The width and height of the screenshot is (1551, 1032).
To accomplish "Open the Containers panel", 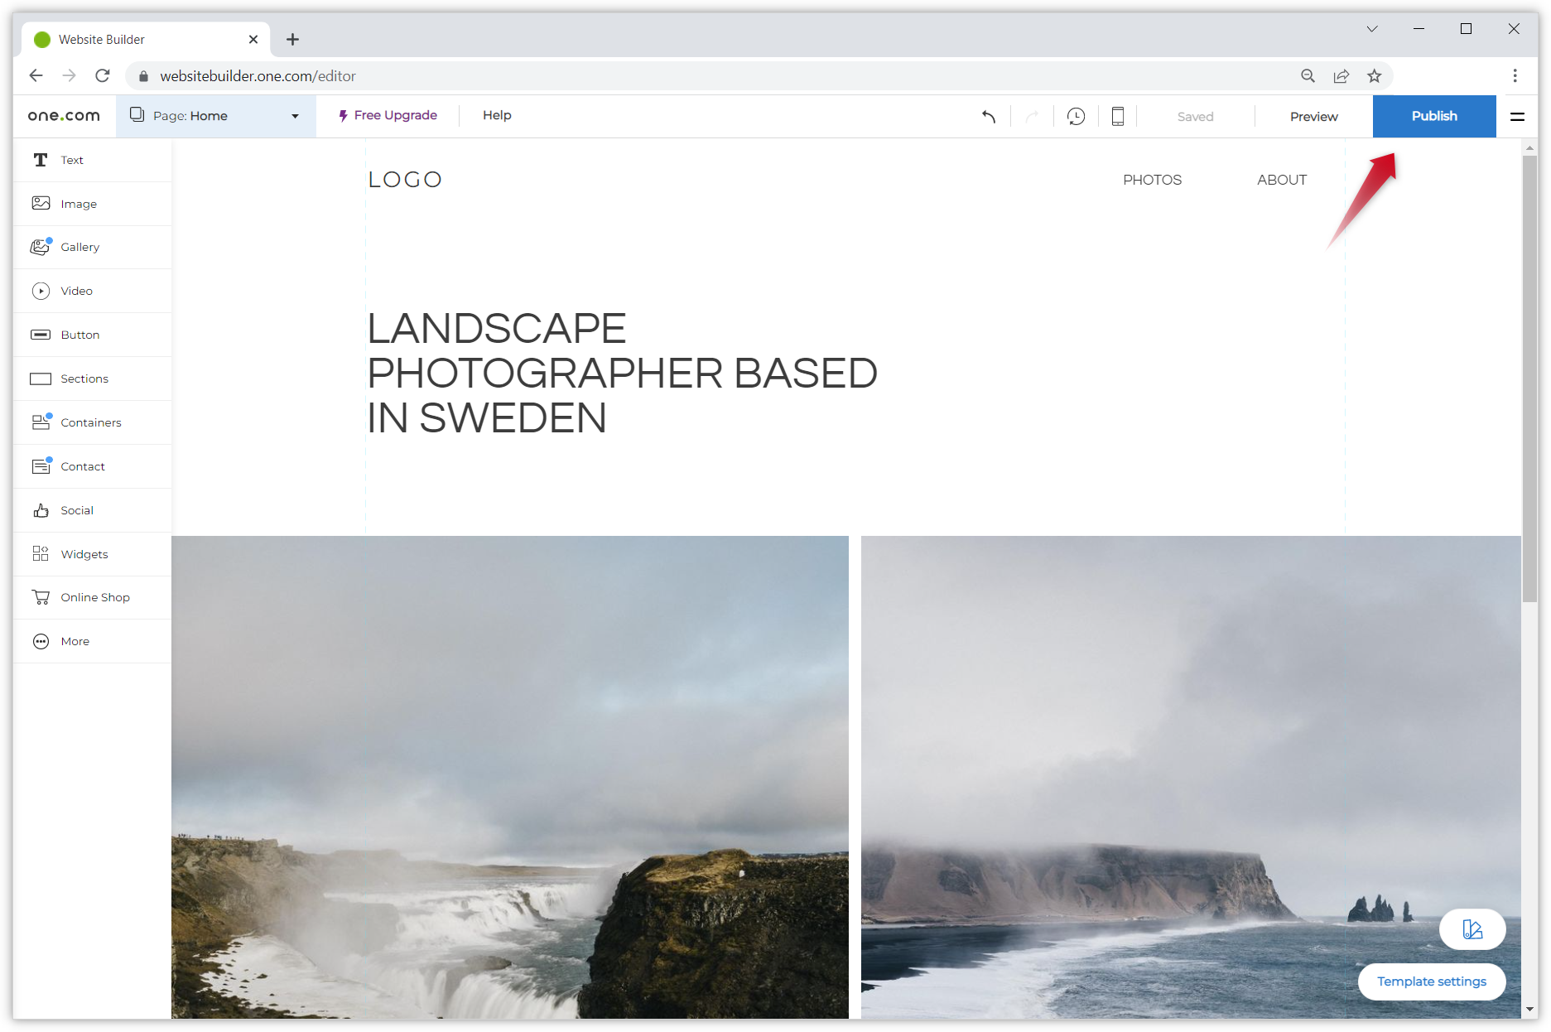I will point(92,422).
